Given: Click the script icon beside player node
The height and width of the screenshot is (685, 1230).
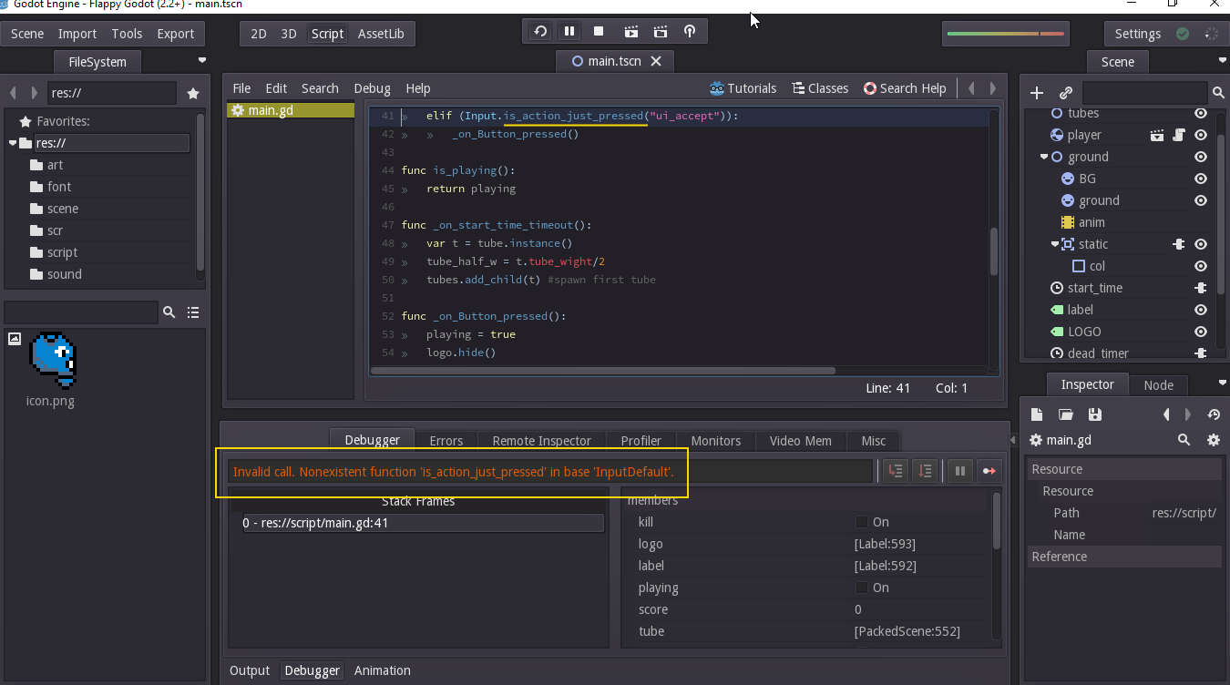Looking at the screenshot, I should tap(1178, 135).
